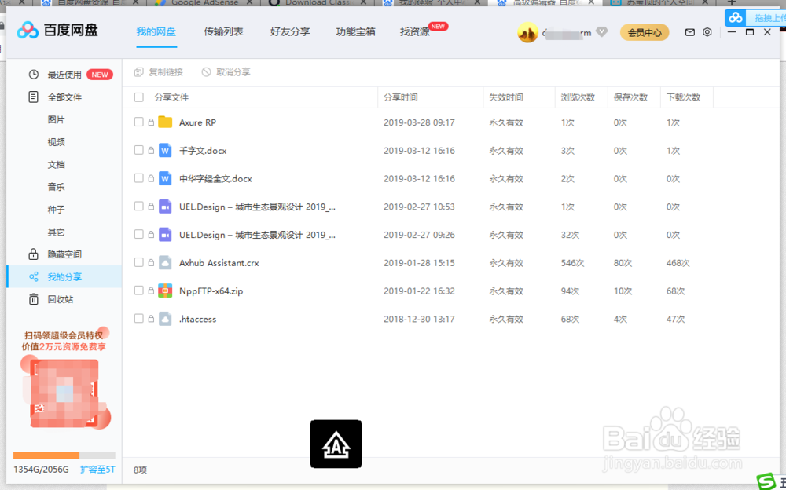Open settings via the hexagon gear icon

point(707,32)
